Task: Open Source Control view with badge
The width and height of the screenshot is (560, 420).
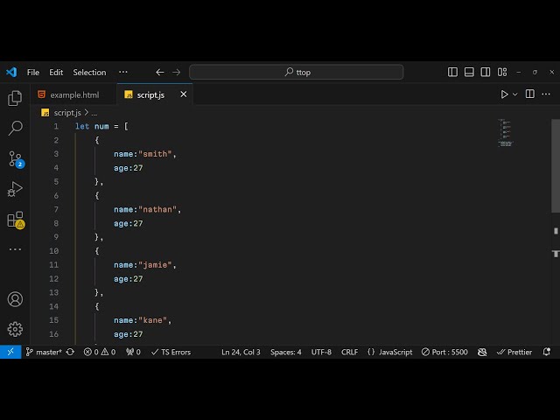Action: [15, 159]
